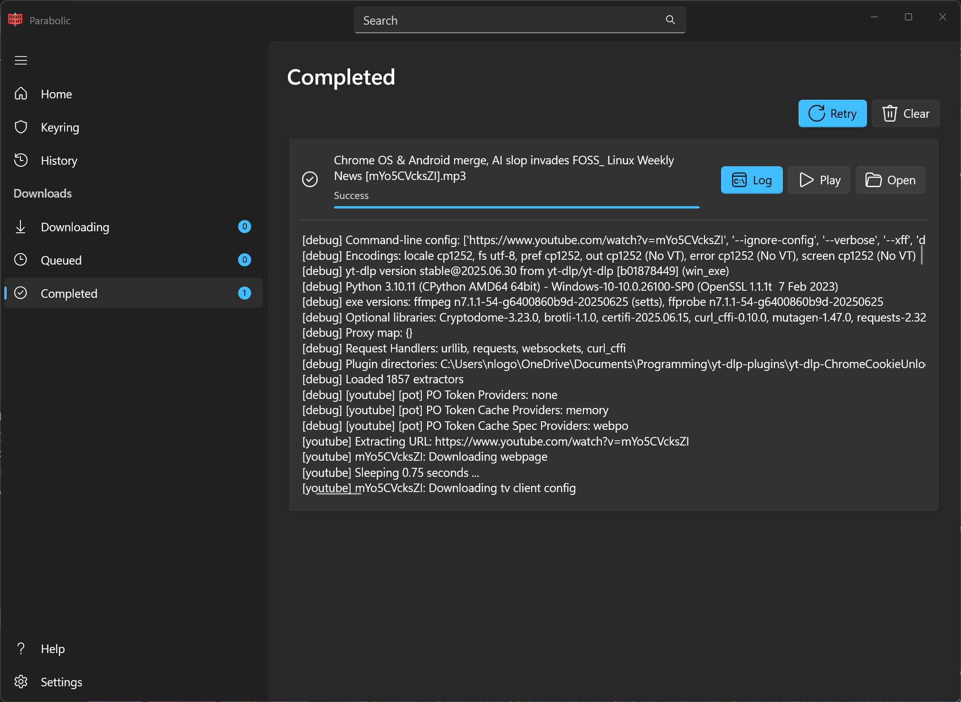961x702 pixels.
Task: Click the log's vertical scrollbar
Action: click(922, 255)
